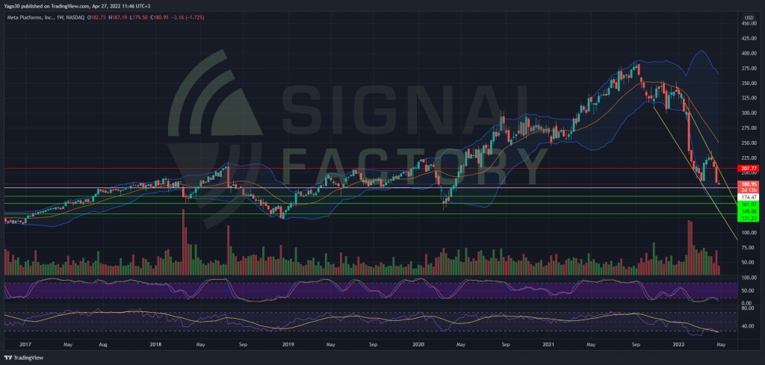Viewport: 765px width, 365px height.
Task: Click the green 161.03 price label
Action: point(749,205)
